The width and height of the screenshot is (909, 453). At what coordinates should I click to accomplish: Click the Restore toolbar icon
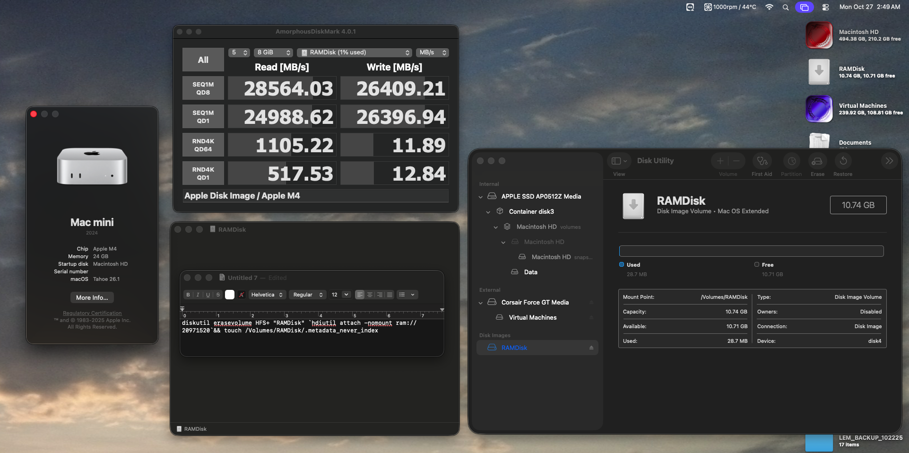(x=843, y=161)
